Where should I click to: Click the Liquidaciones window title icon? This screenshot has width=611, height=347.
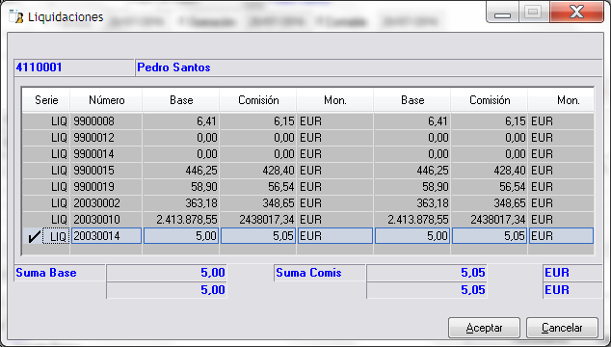point(16,17)
